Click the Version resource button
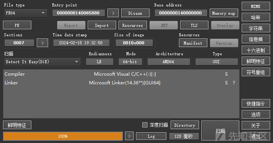Image resolution: width=273 pixels, height=143 pixels. click(224, 43)
